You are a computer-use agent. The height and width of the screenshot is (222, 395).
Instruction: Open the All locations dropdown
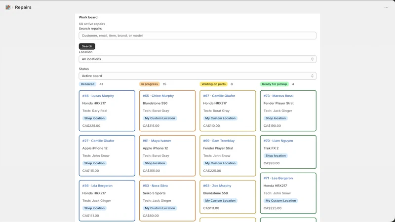[x=197, y=59]
